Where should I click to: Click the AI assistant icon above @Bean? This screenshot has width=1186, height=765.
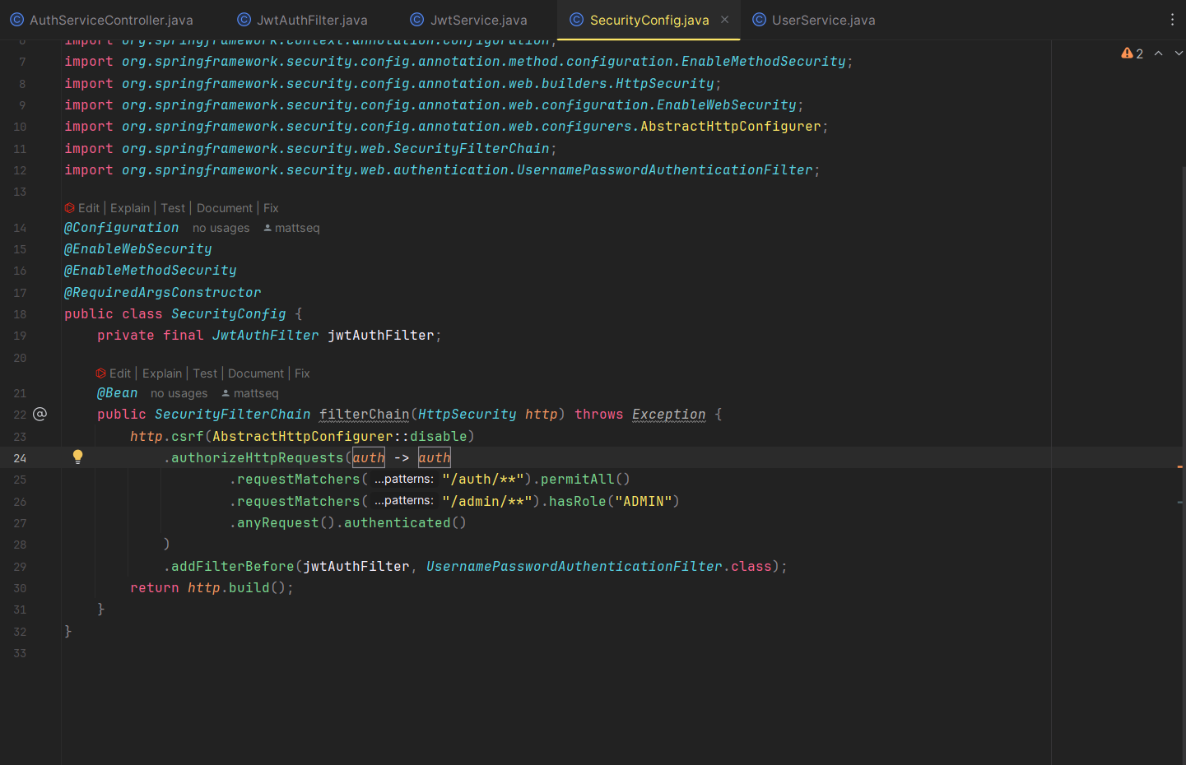[101, 373]
